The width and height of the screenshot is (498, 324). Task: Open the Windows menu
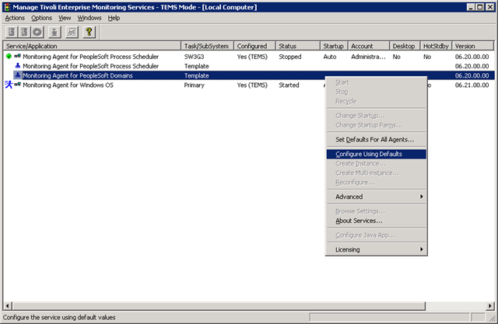89,18
